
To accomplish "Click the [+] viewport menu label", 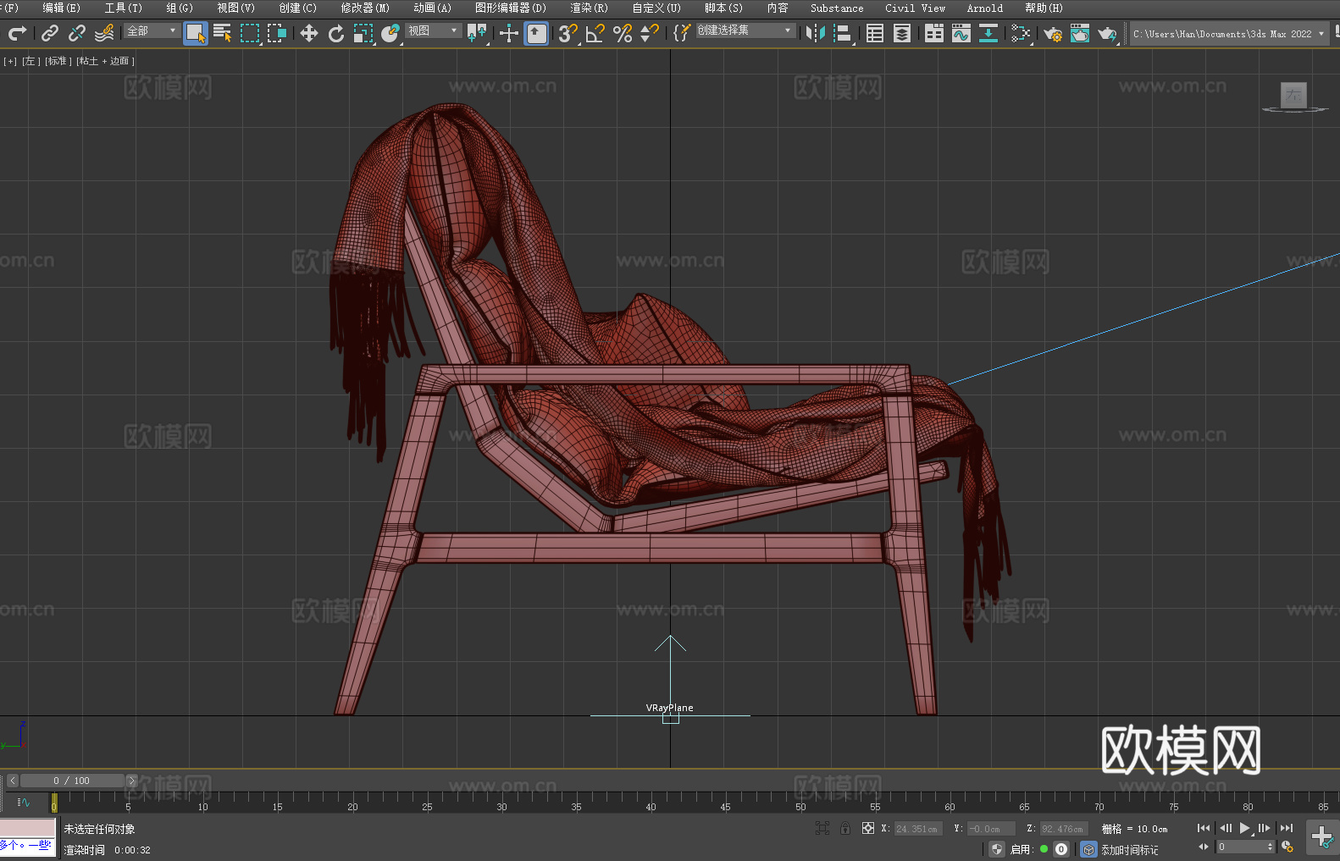I will 10,61.
